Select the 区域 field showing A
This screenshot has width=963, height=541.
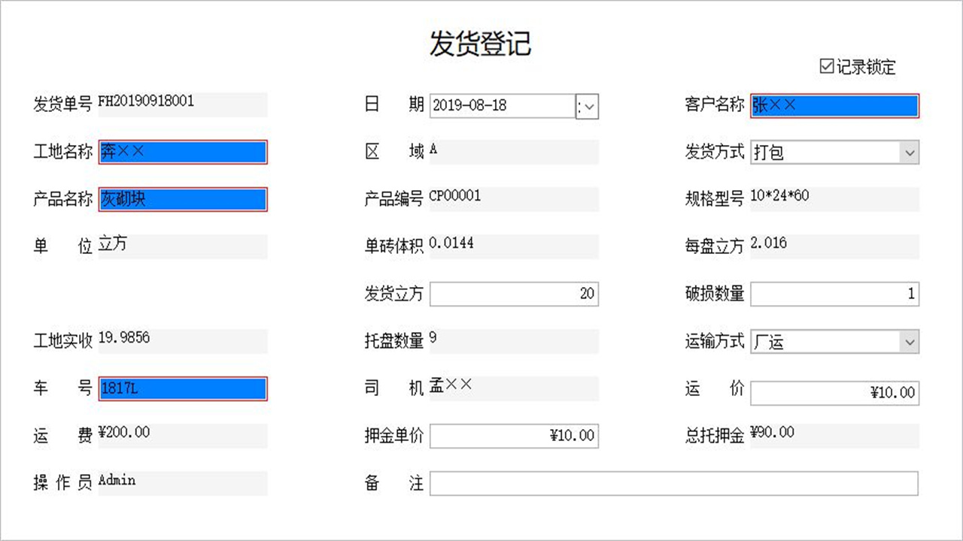(x=514, y=152)
